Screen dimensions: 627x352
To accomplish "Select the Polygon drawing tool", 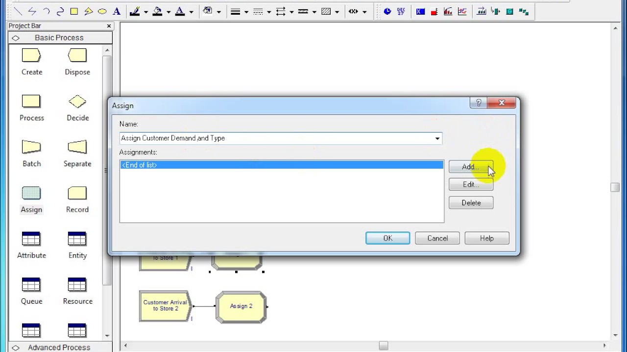I will (x=88, y=11).
